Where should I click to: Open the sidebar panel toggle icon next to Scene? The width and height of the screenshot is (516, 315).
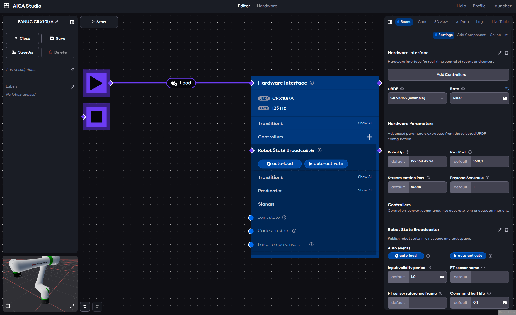[390, 22]
